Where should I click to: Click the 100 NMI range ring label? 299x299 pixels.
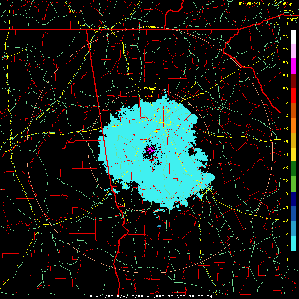pos(149,27)
